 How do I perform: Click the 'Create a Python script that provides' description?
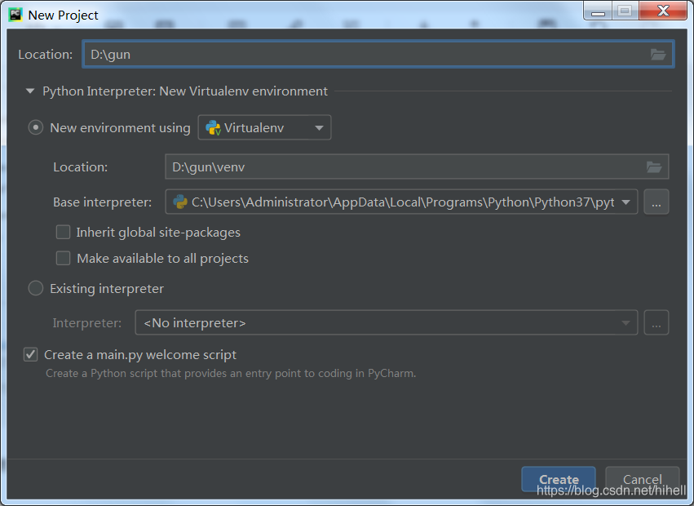pos(231,374)
